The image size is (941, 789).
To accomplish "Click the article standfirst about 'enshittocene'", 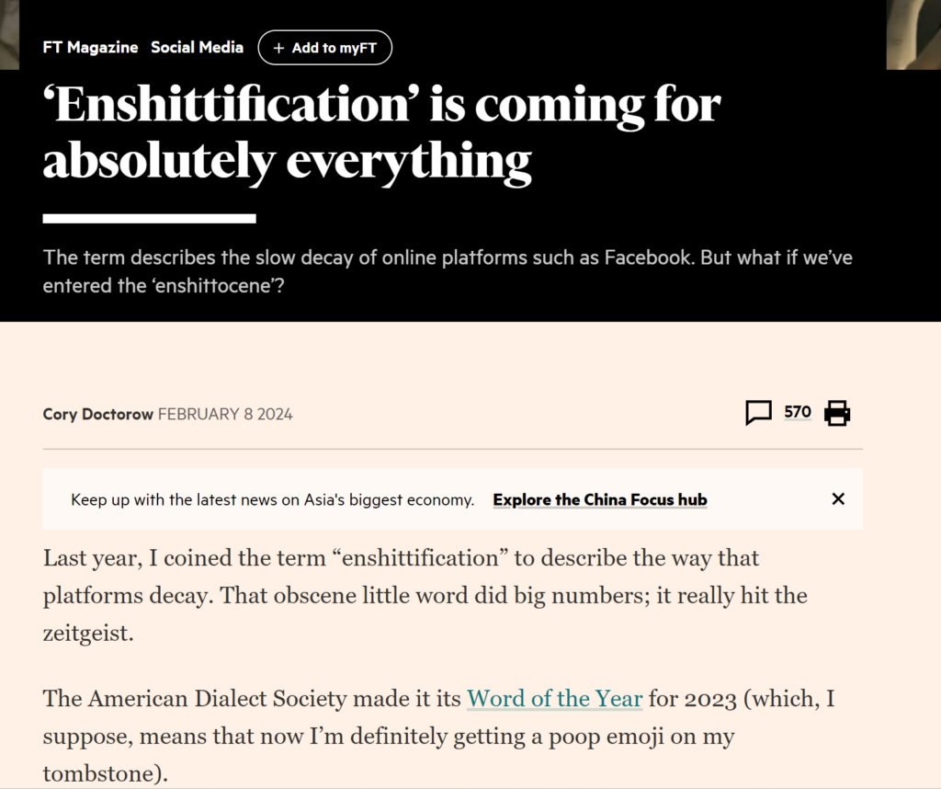I will coord(448,271).
